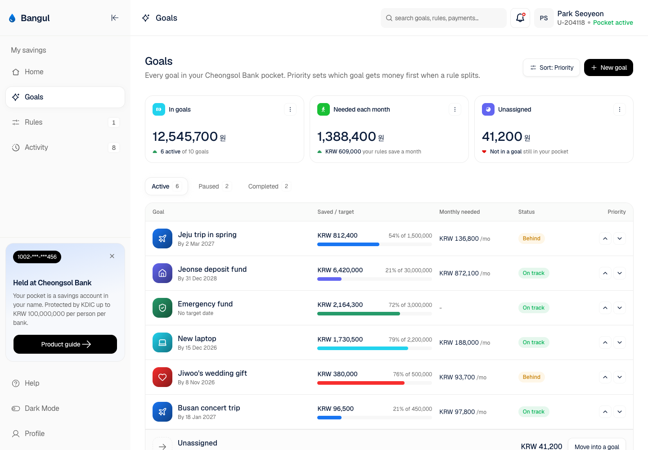
Task: Raise priority of Jeonse deposit fund
Action: click(605, 273)
